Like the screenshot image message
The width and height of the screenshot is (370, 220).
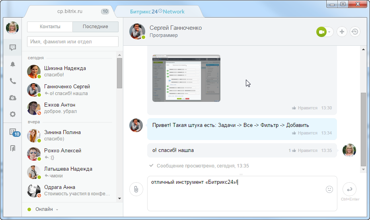[x=305, y=108]
